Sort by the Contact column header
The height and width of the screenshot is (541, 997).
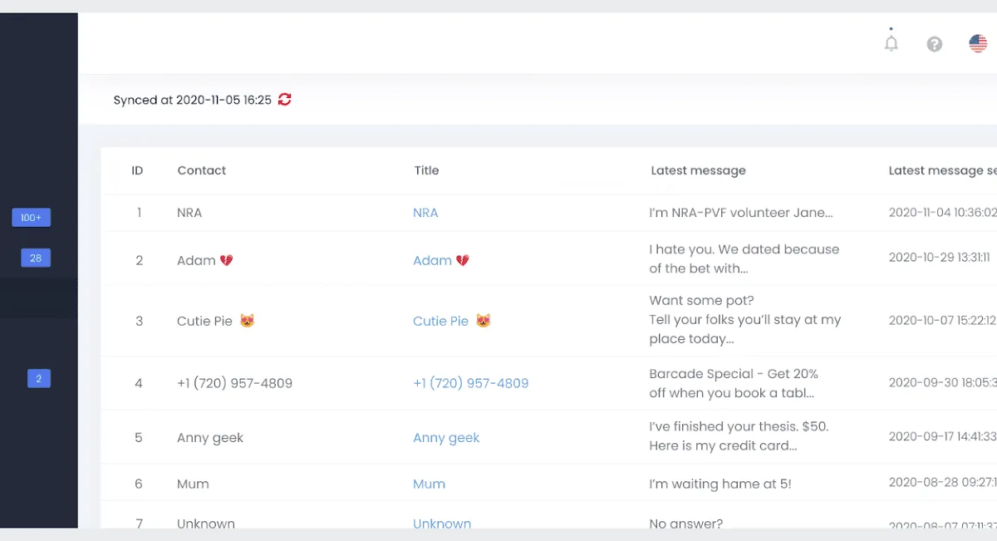point(202,170)
